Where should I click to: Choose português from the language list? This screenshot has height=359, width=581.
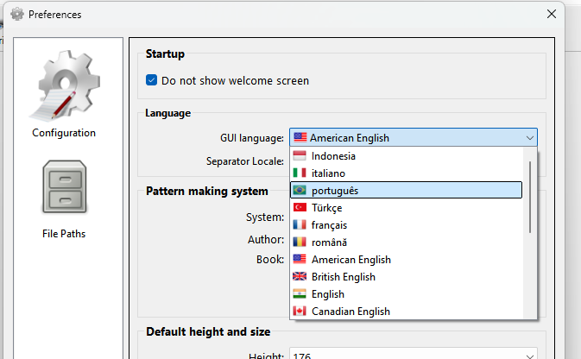point(335,191)
